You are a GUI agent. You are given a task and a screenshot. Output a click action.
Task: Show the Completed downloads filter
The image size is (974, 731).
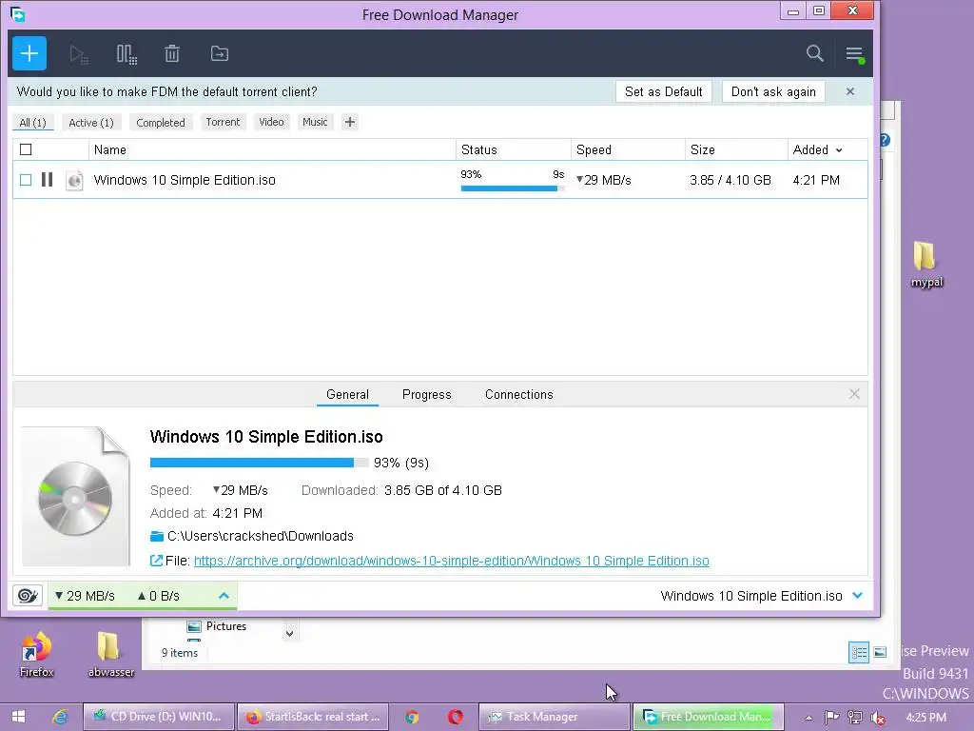pos(160,123)
